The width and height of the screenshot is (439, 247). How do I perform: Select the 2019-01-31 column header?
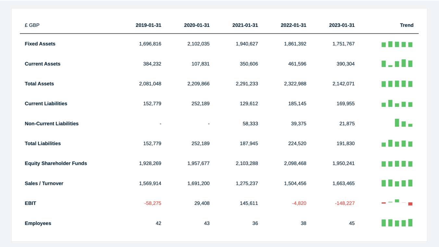point(148,25)
